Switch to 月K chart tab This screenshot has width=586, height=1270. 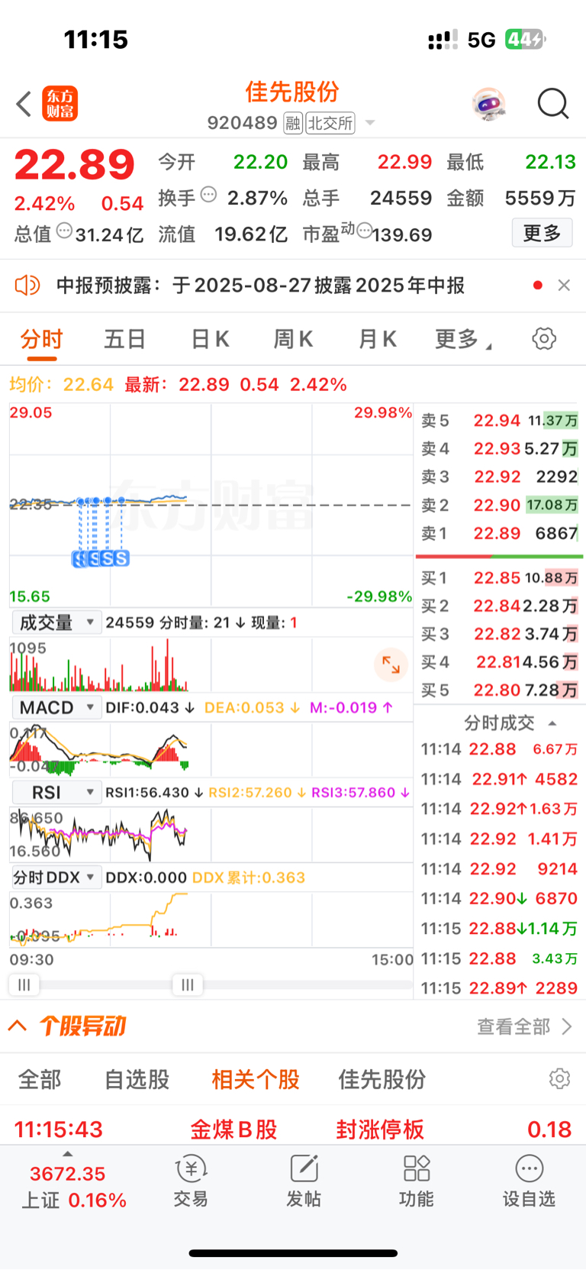[x=378, y=338]
